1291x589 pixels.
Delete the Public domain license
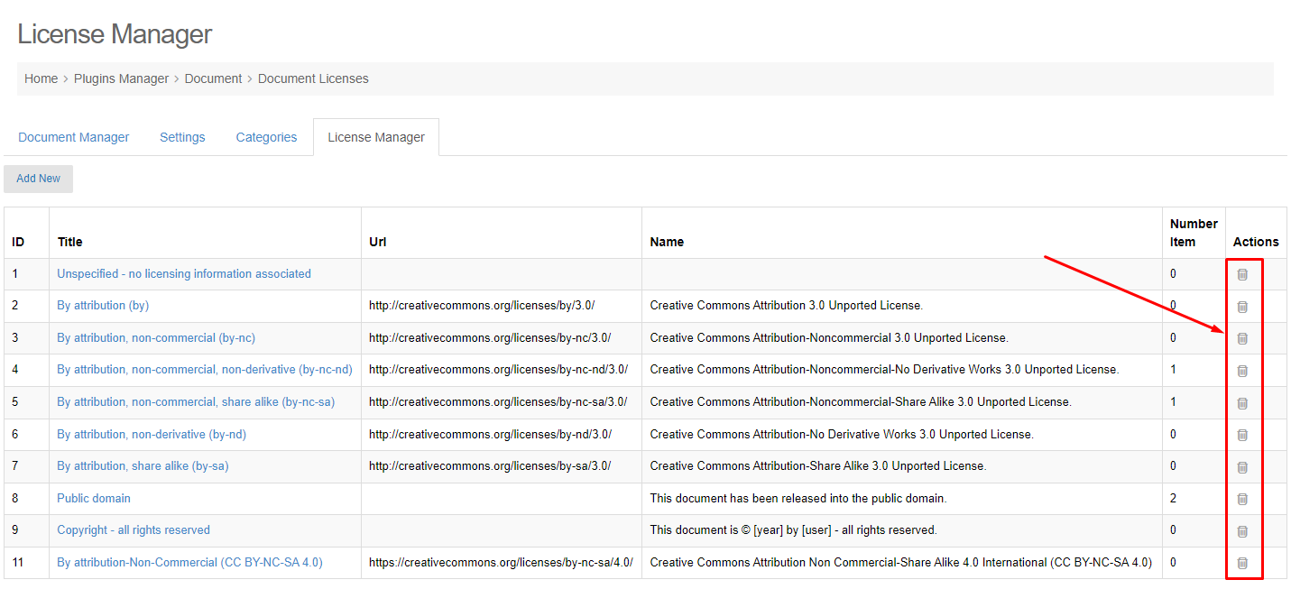(1242, 499)
